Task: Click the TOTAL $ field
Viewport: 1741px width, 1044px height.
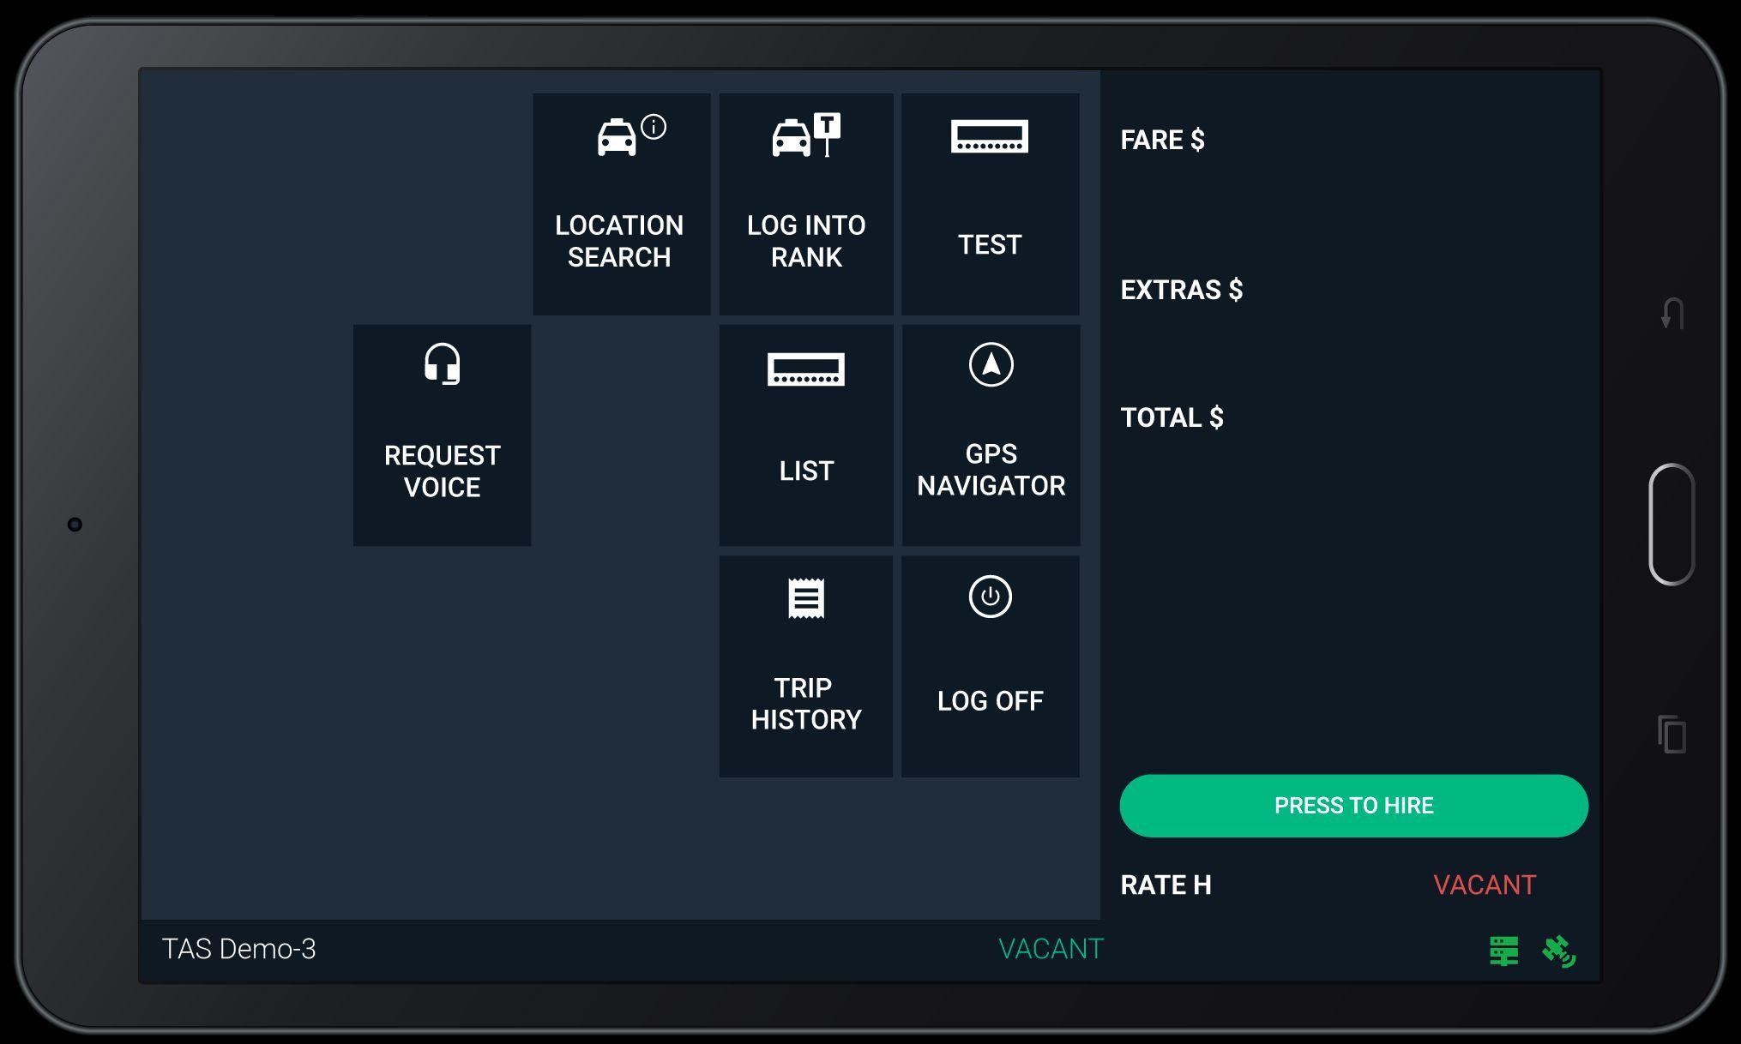Action: point(1172,417)
